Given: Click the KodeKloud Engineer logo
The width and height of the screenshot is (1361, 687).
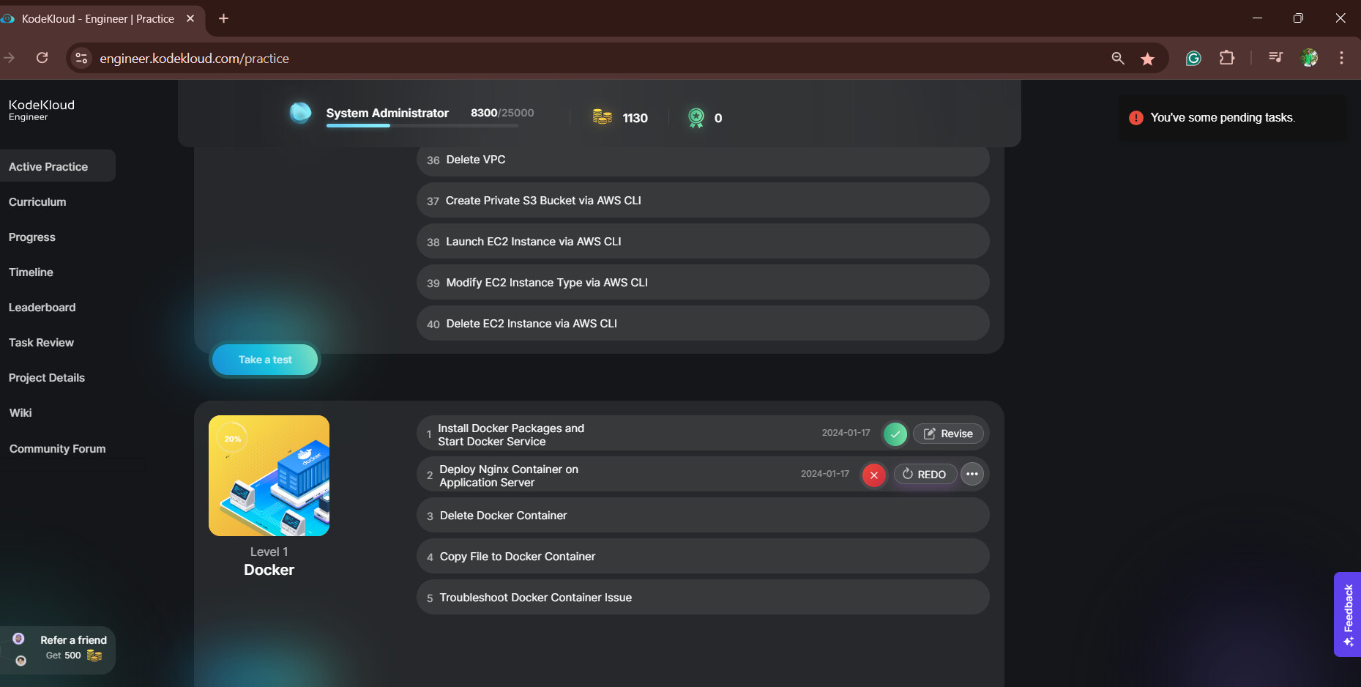Looking at the screenshot, I should [x=42, y=110].
